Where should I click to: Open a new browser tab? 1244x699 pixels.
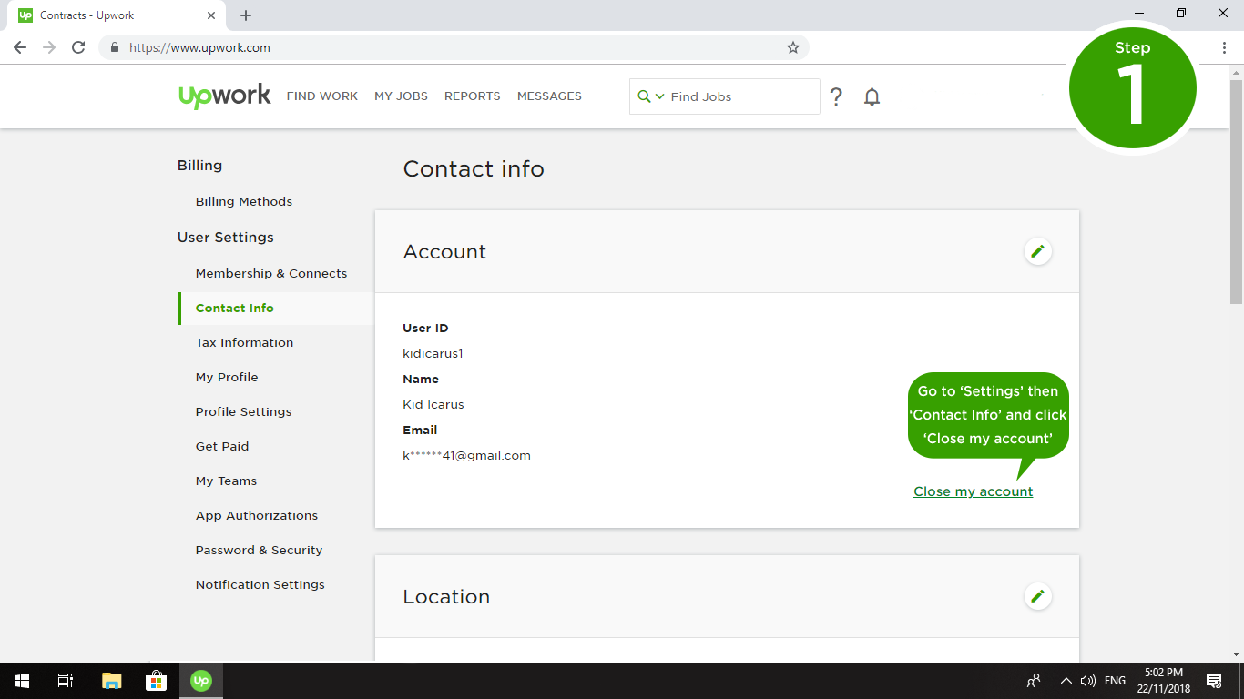[246, 15]
